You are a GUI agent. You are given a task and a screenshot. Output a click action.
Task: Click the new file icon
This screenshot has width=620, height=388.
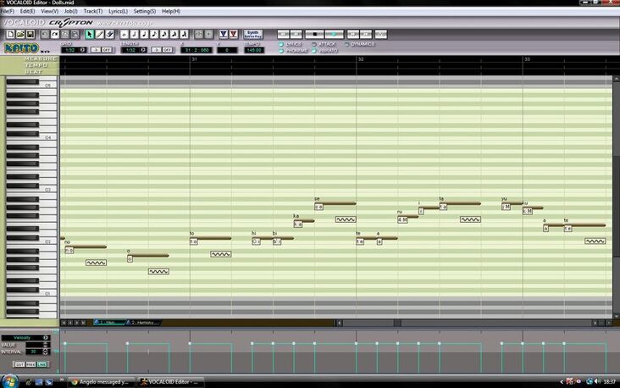tap(11, 35)
